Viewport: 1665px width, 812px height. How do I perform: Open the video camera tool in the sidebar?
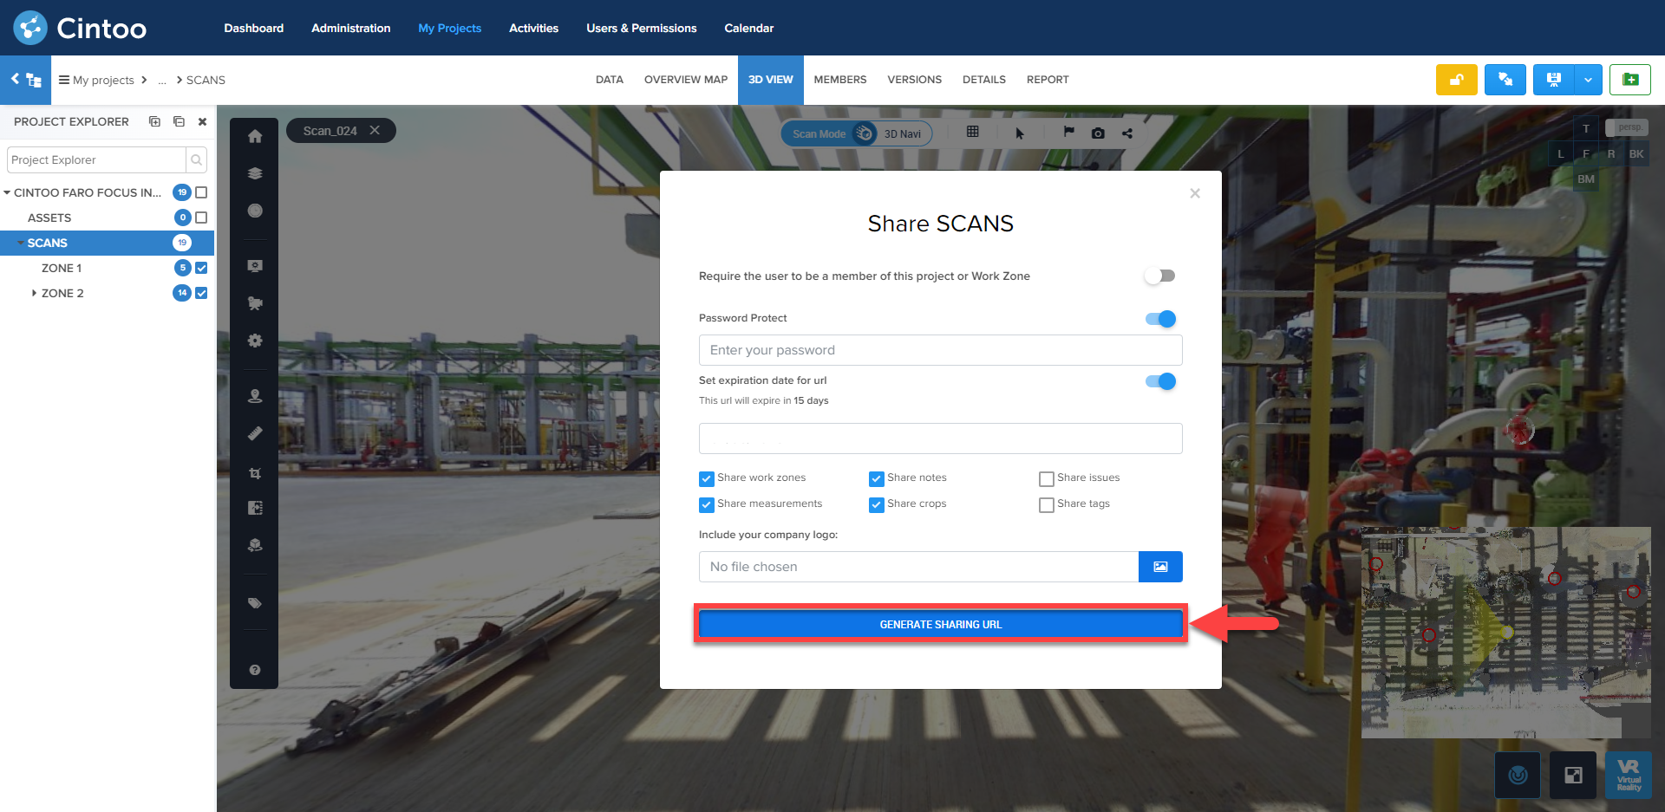point(255,303)
